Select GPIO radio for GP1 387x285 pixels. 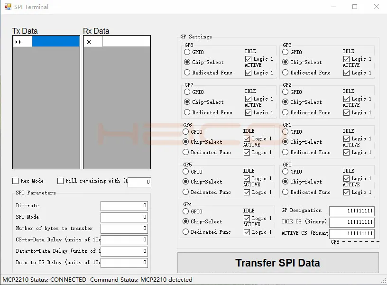pyautogui.click(x=285, y=132)
